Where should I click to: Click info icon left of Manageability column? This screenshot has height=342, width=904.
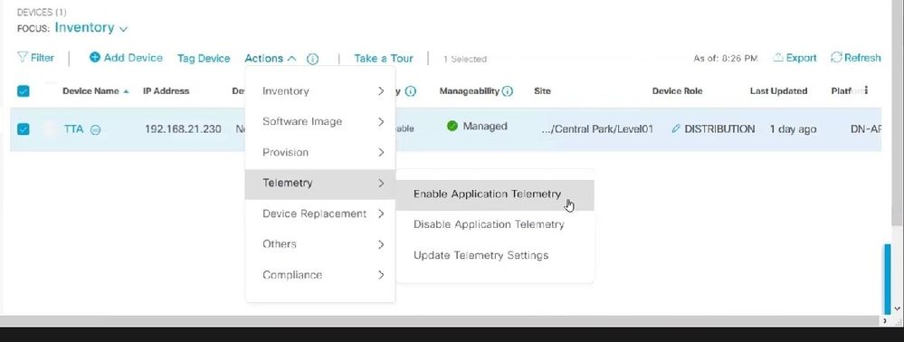(411, 91)
